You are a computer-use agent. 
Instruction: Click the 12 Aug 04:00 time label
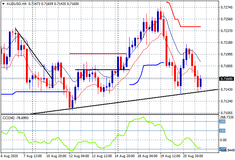pos(79,156)
